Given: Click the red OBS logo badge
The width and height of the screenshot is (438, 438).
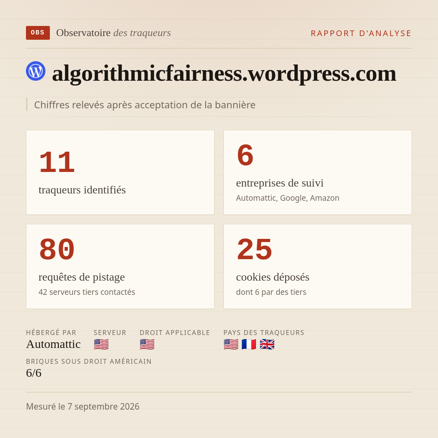Looking at the screenshot, I should [38, 33].
